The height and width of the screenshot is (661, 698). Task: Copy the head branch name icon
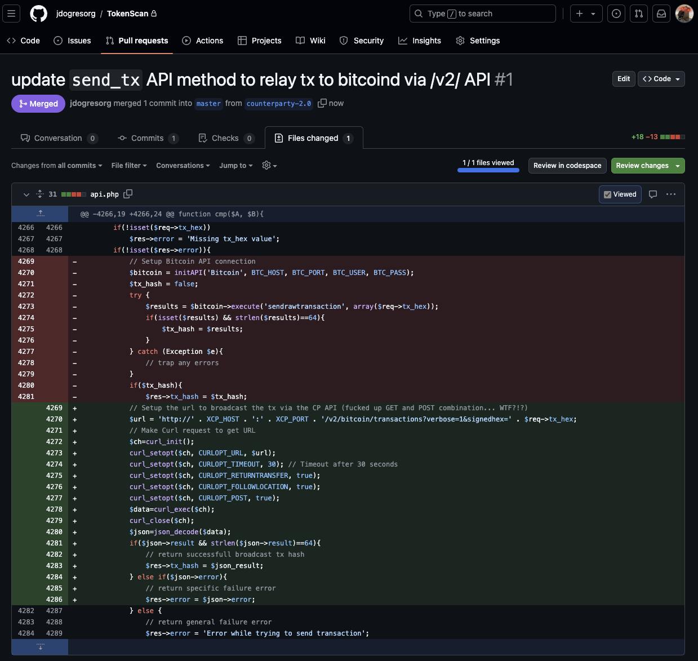point(322,103)
